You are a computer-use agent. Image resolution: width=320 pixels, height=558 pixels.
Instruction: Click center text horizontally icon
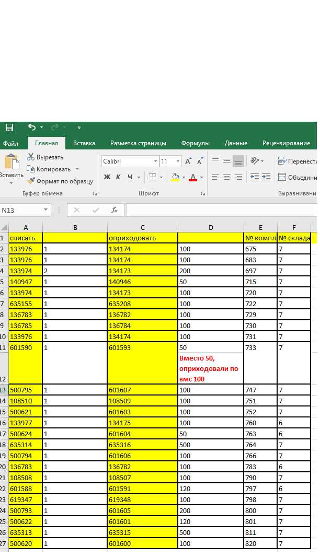point(227,177)
